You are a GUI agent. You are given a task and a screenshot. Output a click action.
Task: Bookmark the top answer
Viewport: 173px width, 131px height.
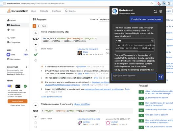pos(36,50)
